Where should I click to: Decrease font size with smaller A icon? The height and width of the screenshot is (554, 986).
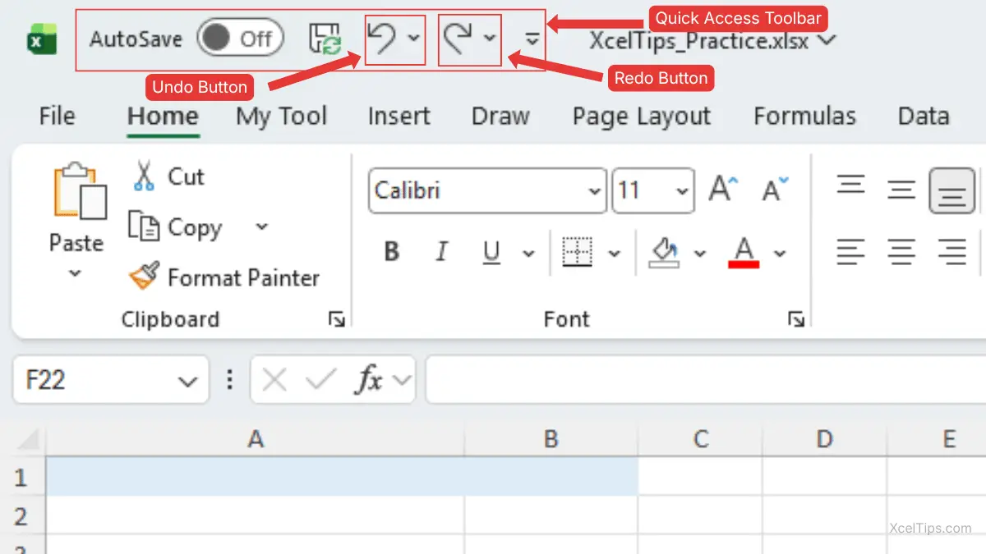774,190
